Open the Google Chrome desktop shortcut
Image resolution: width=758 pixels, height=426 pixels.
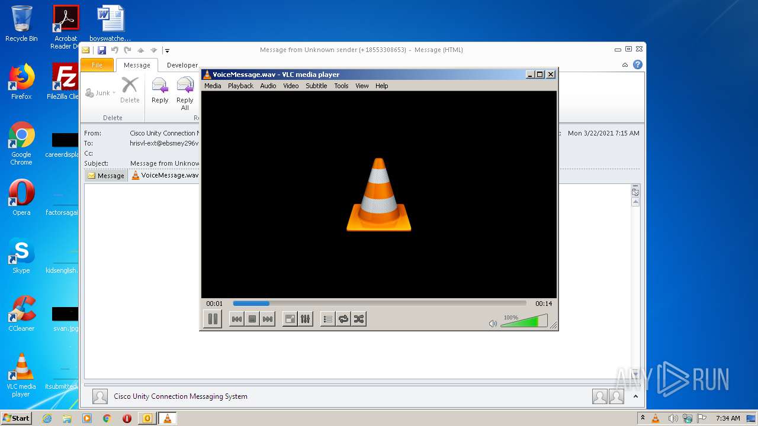pyautogui.click(x=21, y=143)
